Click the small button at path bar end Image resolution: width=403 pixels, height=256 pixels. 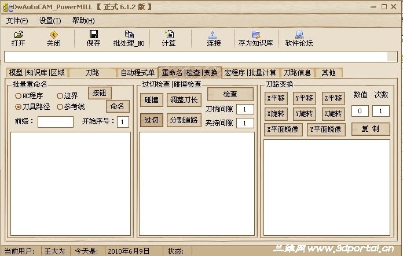(x=392, y=57)
